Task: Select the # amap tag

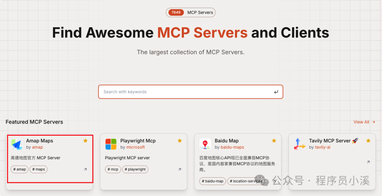Action: click(x=19, y=169)
